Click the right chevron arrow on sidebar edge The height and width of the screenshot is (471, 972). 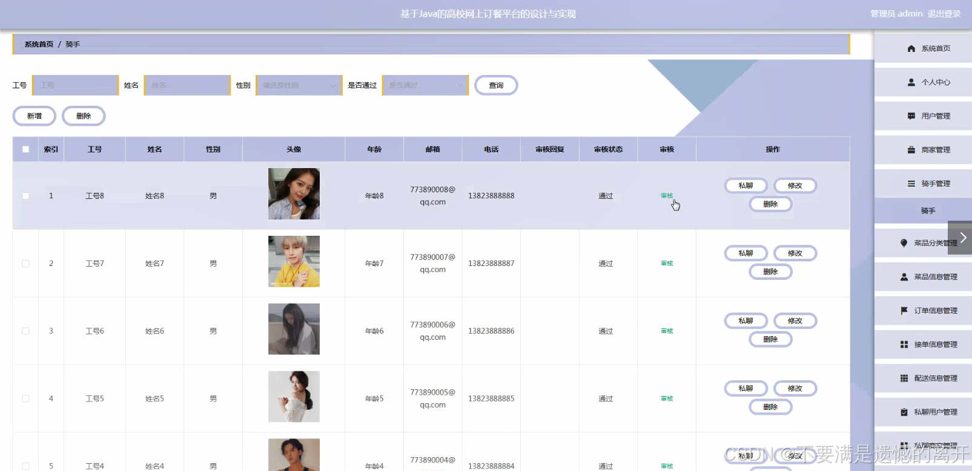962,238
